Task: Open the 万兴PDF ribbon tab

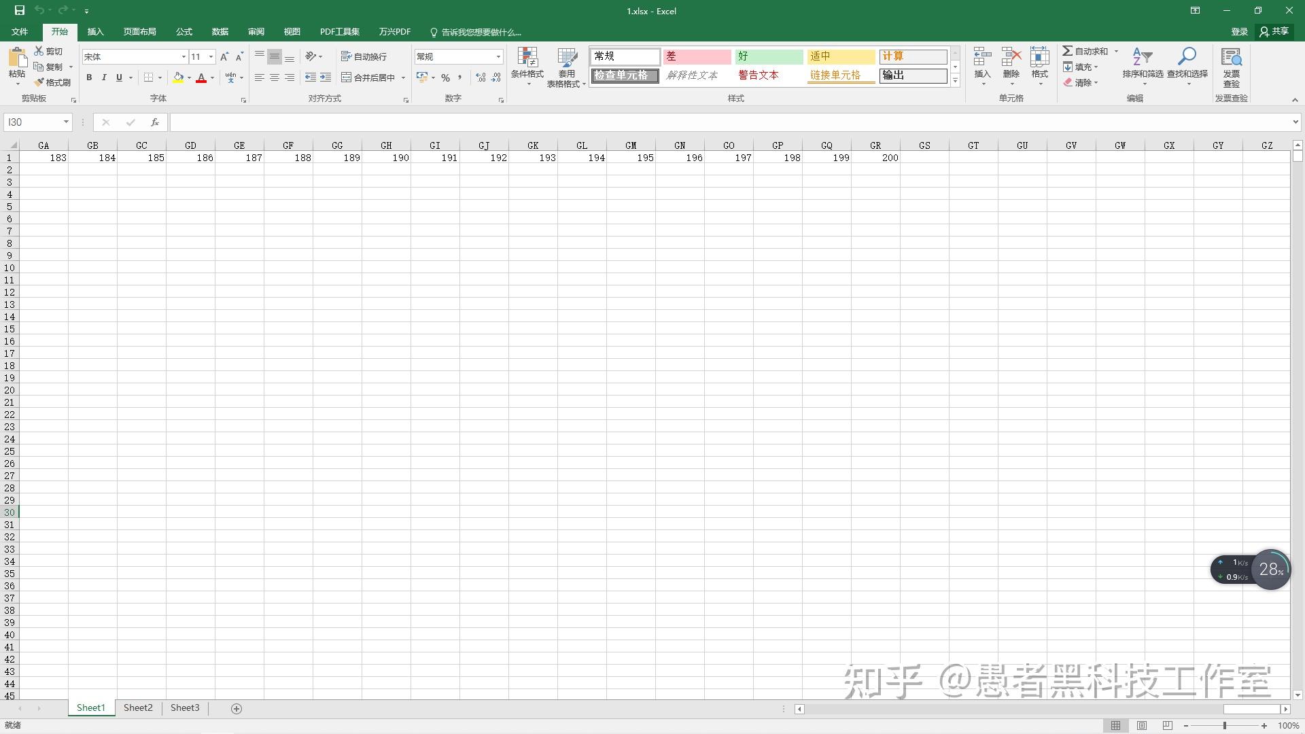Action: (x=394, y=31)
